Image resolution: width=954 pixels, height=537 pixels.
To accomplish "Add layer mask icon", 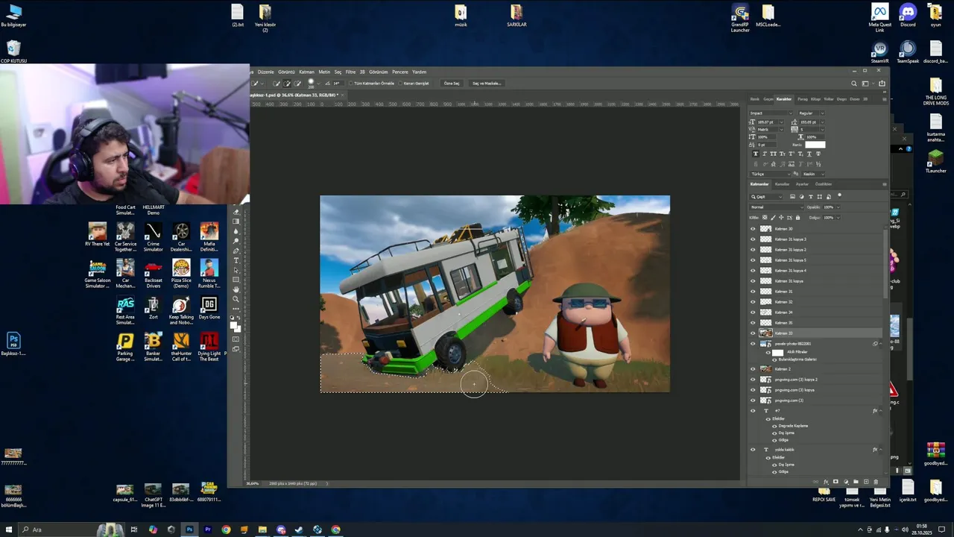I will (835, 481).
